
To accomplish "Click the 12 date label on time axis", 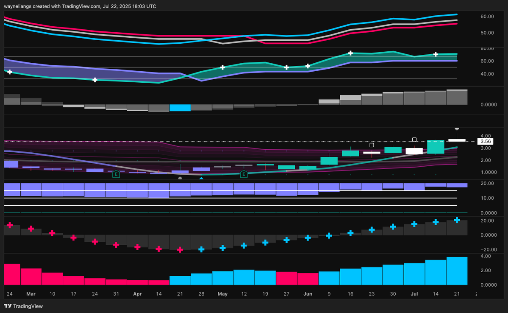I will click(244, 294).
